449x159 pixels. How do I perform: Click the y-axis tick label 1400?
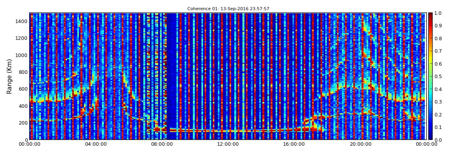[x=22, y=21]
